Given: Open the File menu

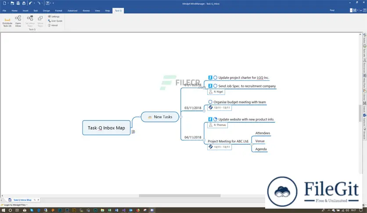Looking at the screenshot, I should 4,11.
